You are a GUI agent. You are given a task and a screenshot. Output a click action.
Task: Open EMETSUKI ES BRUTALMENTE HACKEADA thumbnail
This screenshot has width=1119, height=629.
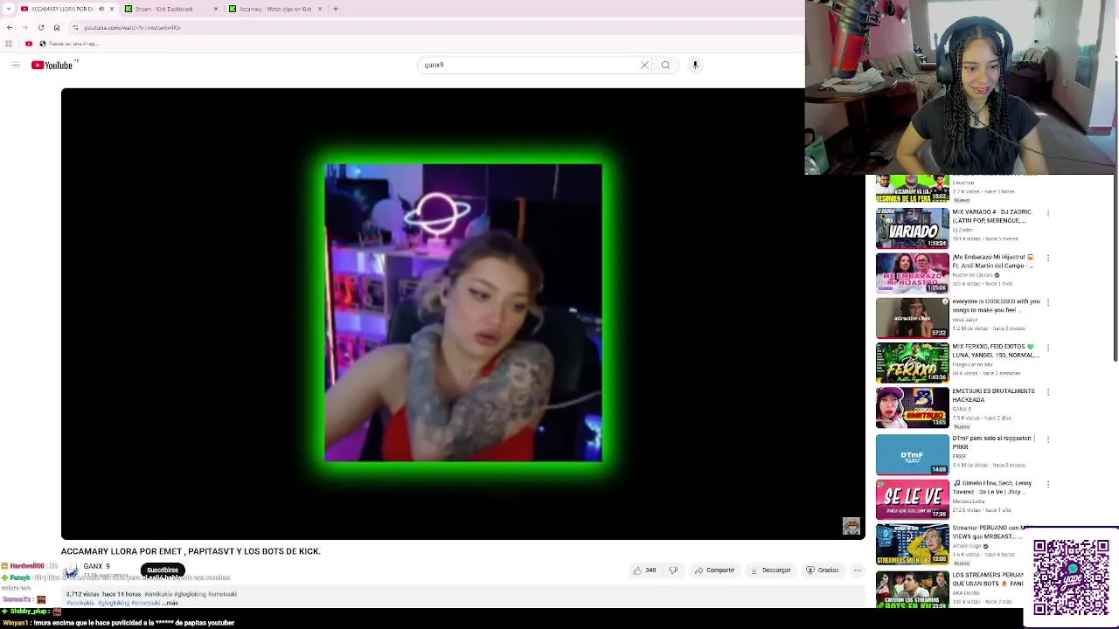[913, 408]
